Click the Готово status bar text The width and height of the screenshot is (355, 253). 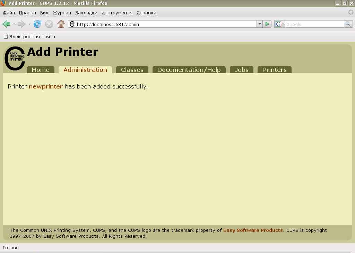[11, 248]
